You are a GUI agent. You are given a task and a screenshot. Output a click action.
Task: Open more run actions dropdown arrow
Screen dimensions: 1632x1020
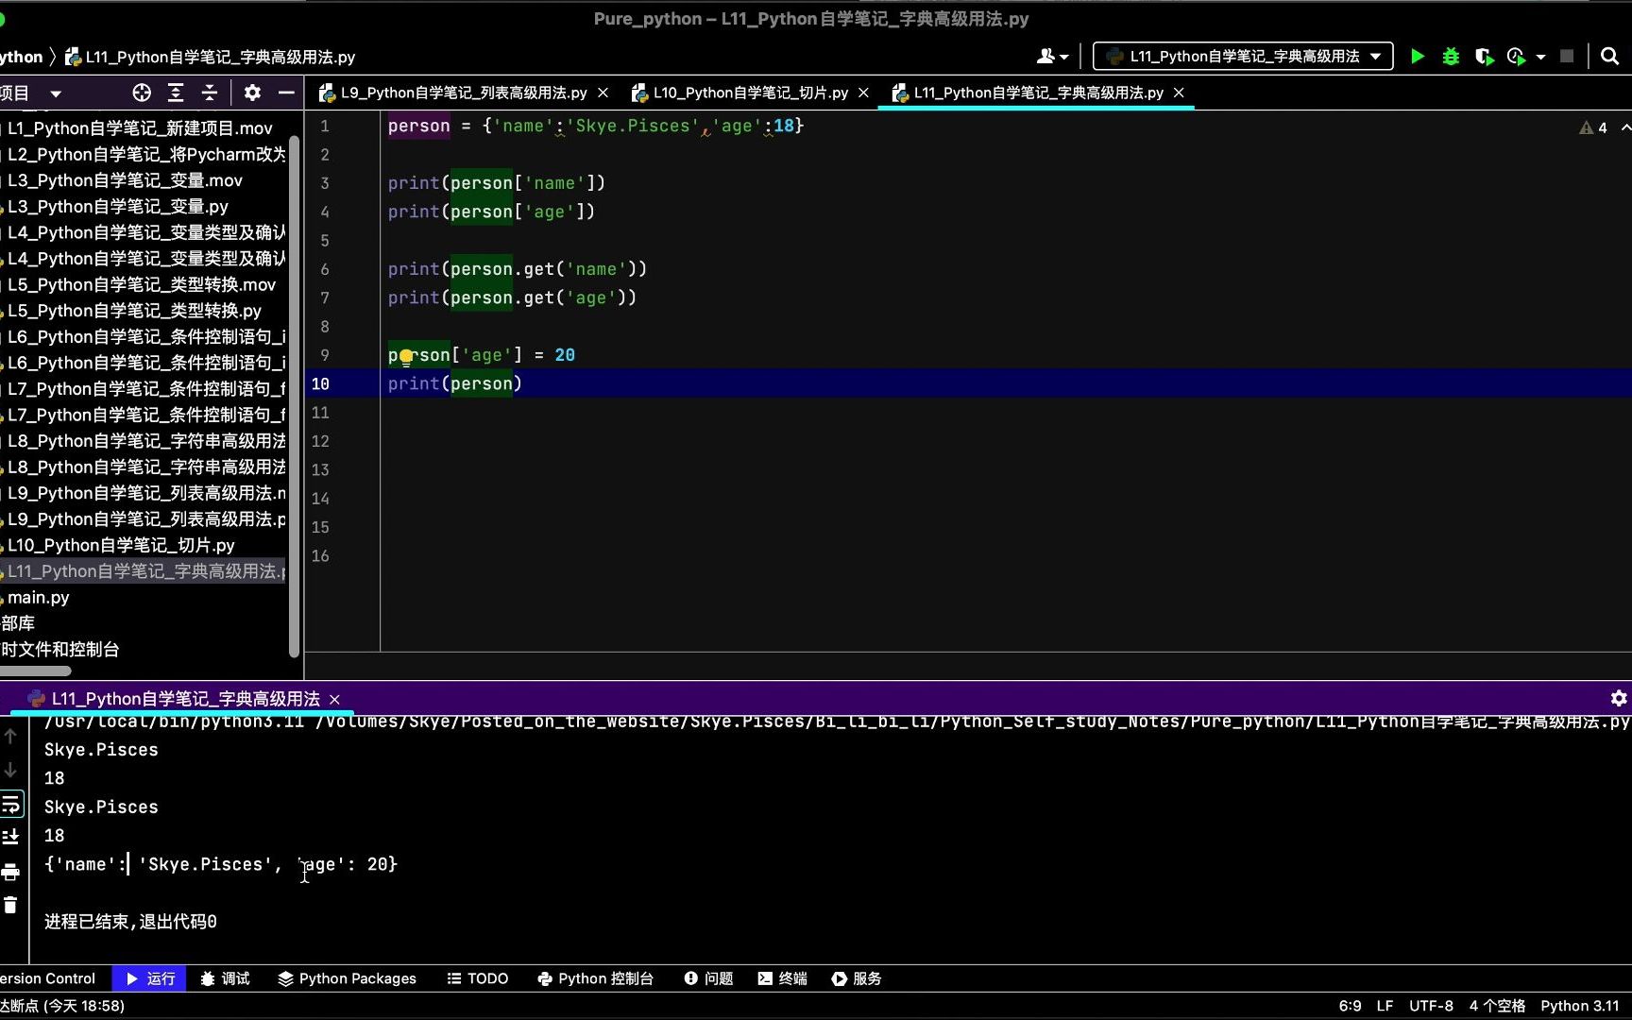point(1541,57)
